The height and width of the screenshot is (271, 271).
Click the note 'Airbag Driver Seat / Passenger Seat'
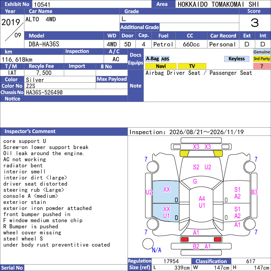(x=199, y=73)
